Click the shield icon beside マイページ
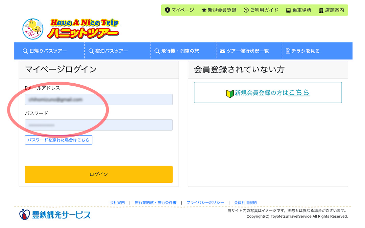Viewport: 365px width, 228px height. point(168,10)
